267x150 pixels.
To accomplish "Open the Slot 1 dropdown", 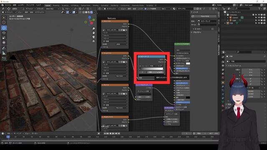I will click(166, 9).
